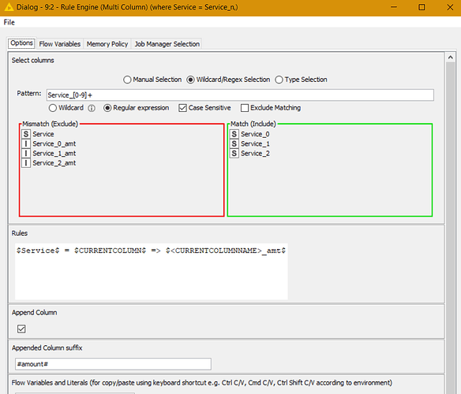Open the File menu
This screenshot has width=461, height=394.
(9, 22)
